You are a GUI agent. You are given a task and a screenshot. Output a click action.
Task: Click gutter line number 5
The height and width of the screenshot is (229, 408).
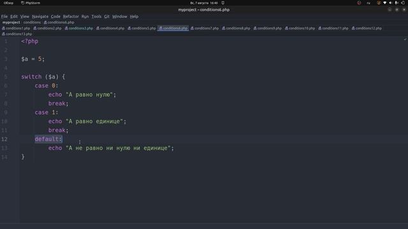(6, 77)
